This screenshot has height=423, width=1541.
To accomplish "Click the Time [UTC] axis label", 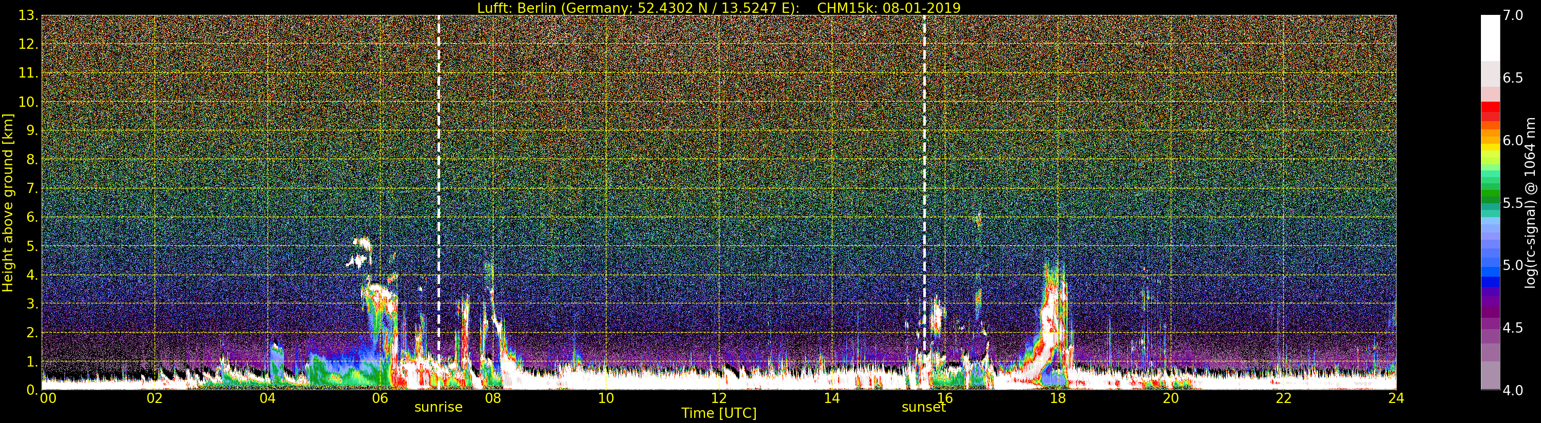I will (x=718, y=413).
